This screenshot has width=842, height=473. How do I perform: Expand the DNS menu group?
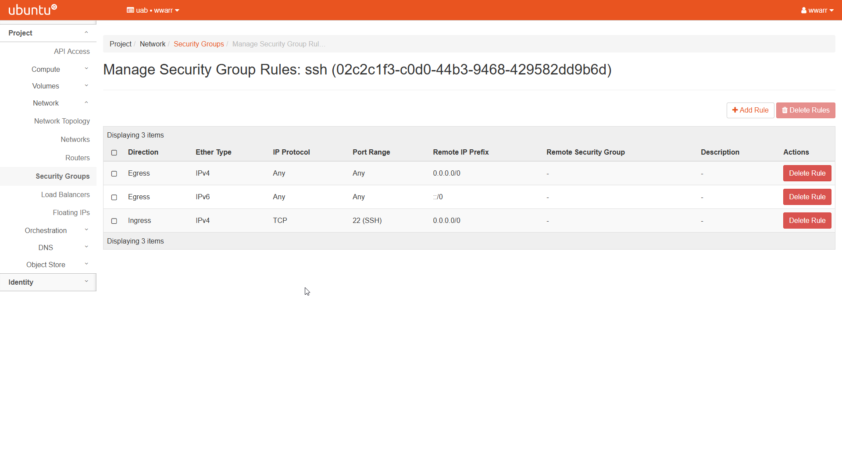(48, 247)
